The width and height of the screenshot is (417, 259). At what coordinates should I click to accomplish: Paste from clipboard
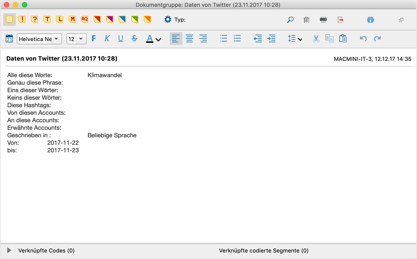[343, 39]
